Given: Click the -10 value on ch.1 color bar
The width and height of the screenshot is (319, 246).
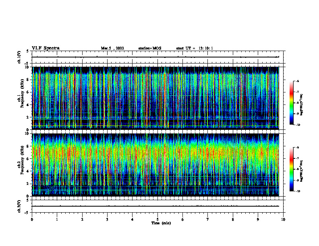Looking at the screenshot, I should click(298, 125).
